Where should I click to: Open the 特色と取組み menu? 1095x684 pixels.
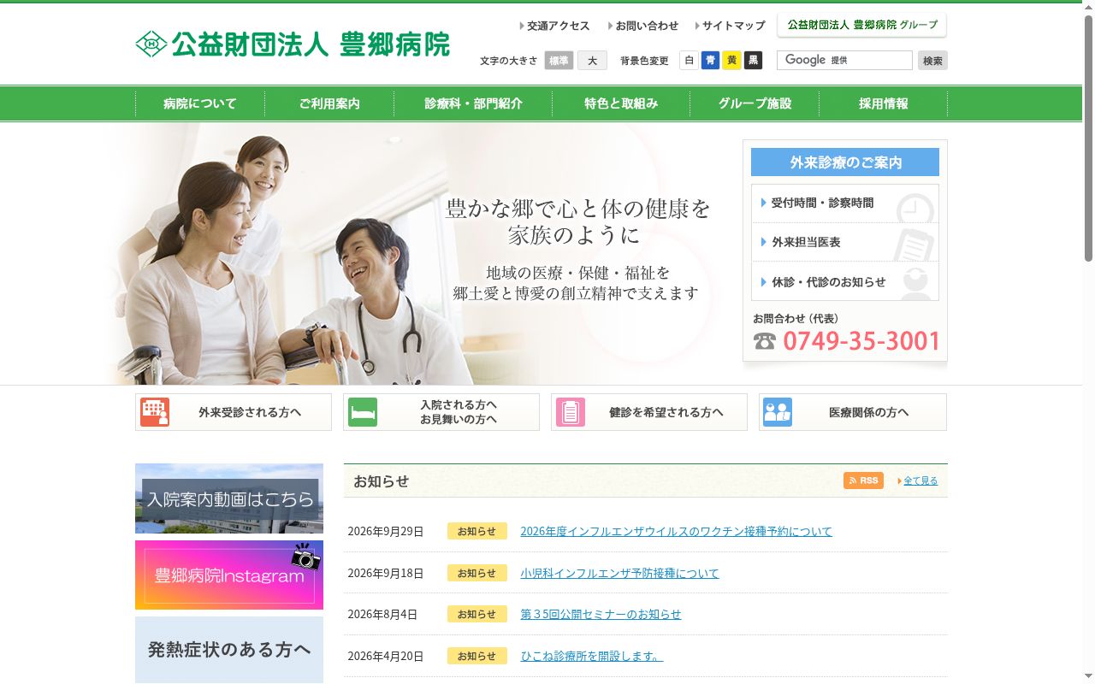(621, 103)
